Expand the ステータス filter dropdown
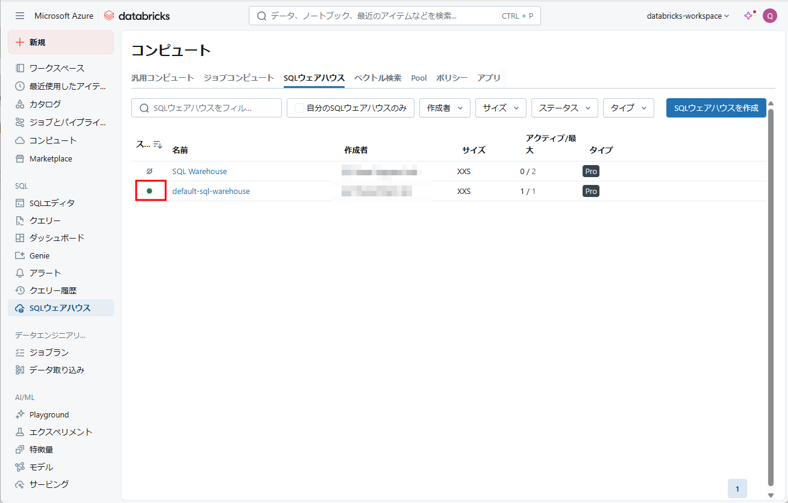Screen dimensions: 788x503 click(x=564, y=108)
